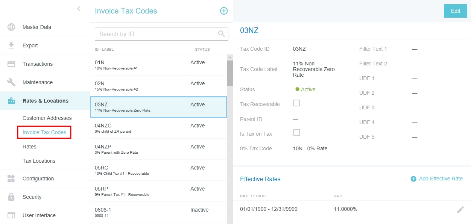Click the pencil icon for the 11.0000% rate
Viewport: 471px width, 224px height.
point(460,210)
